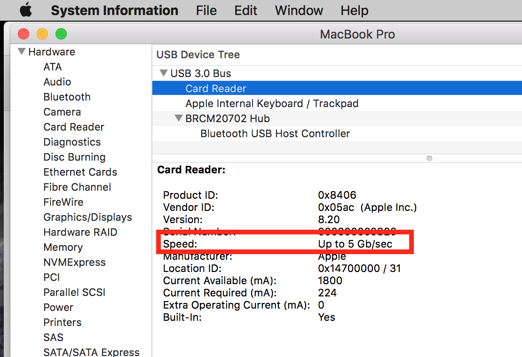
Task: Select USB 3.0 Bus in device tree
Action: 201,73
